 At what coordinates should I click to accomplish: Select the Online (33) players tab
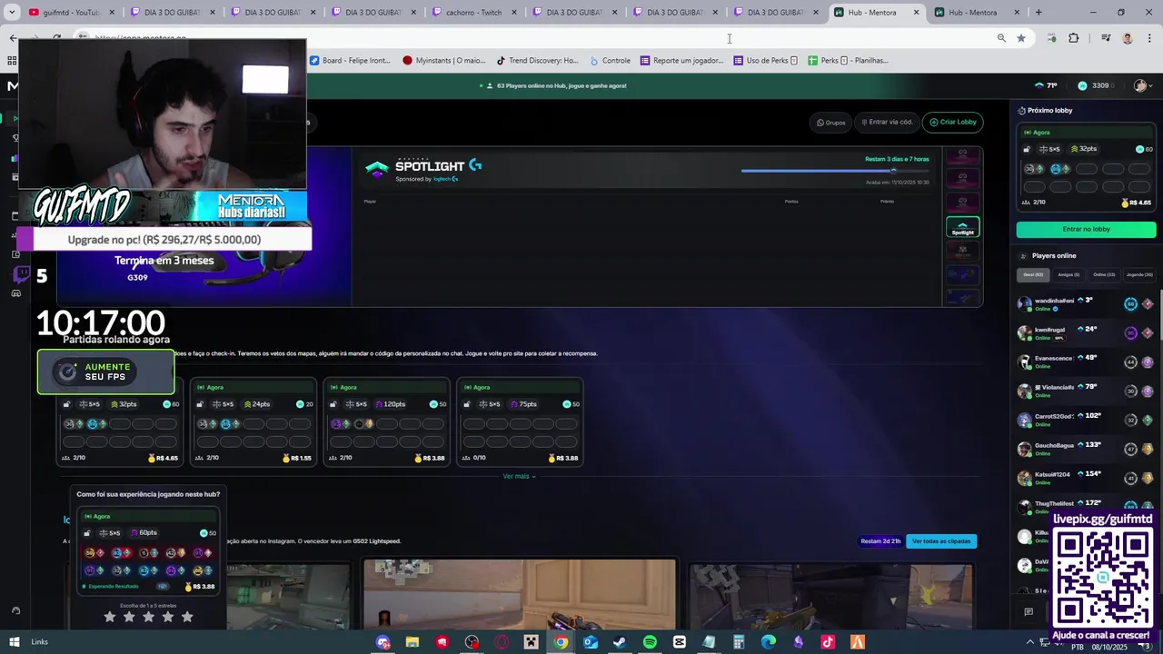point(1104,274)
